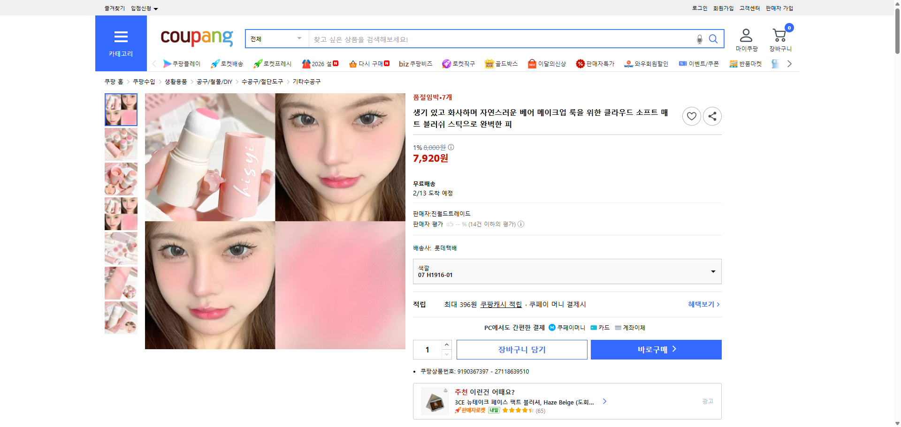Click the info icon next to 판매자 평가

click(521, 224)
